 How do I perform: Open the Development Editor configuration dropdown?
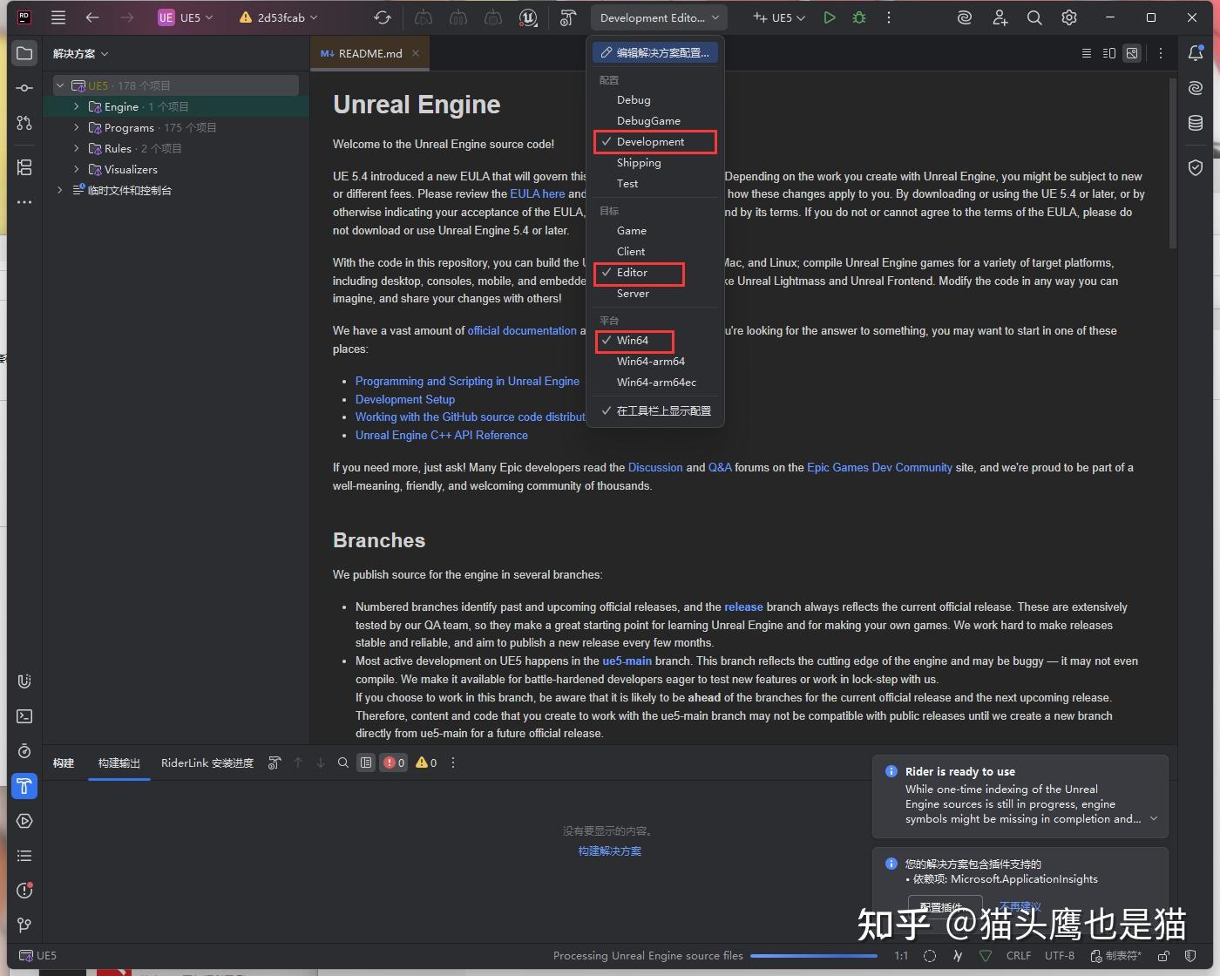tap(658, 17)
